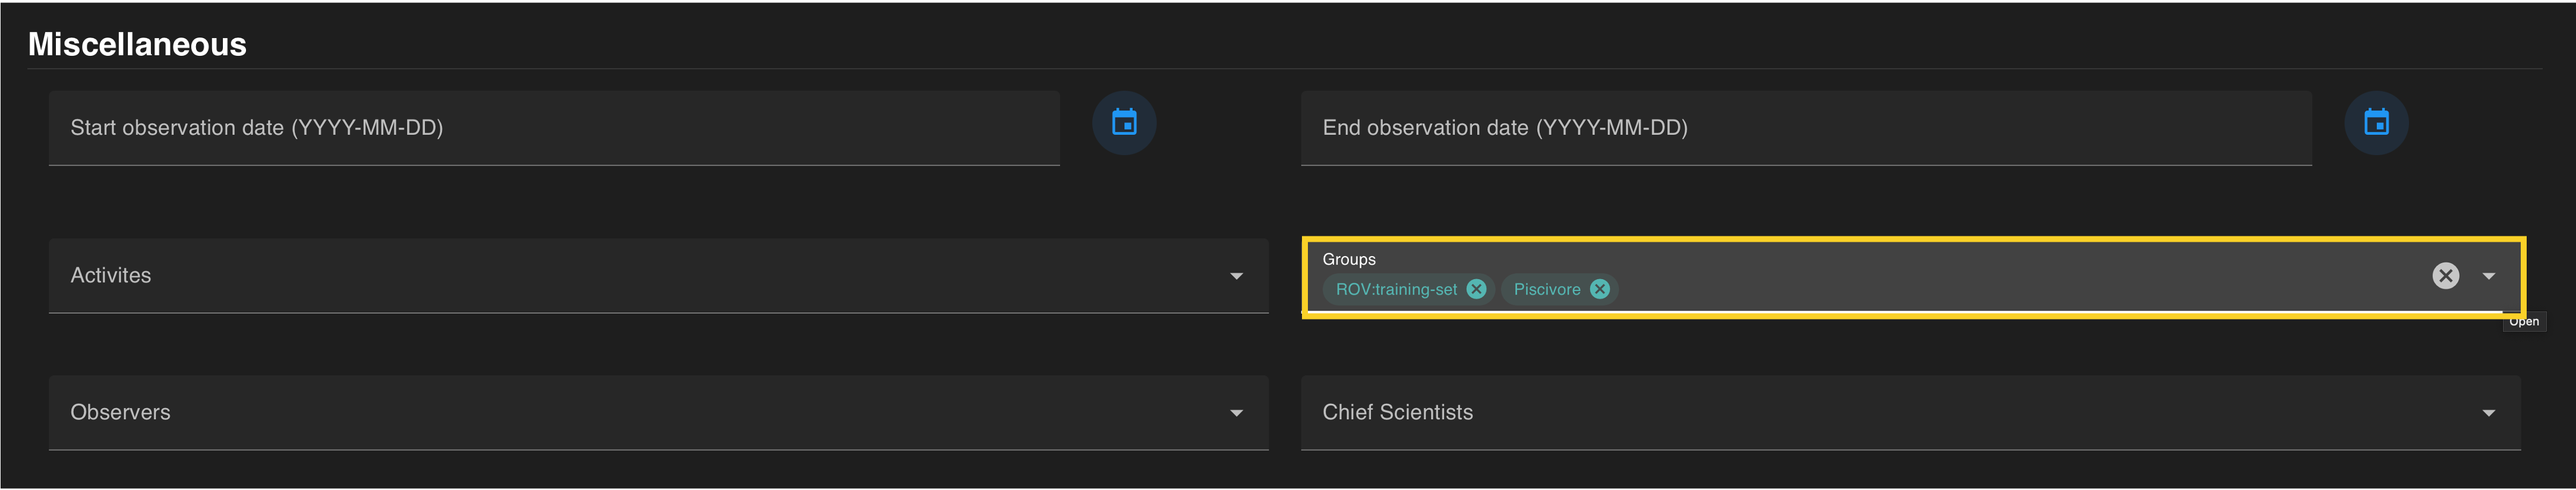The height and width of the screenshot is (490, 2576).
Task: Expand the Groups dropdown arrow
Action: click(x=2488, y=276)
